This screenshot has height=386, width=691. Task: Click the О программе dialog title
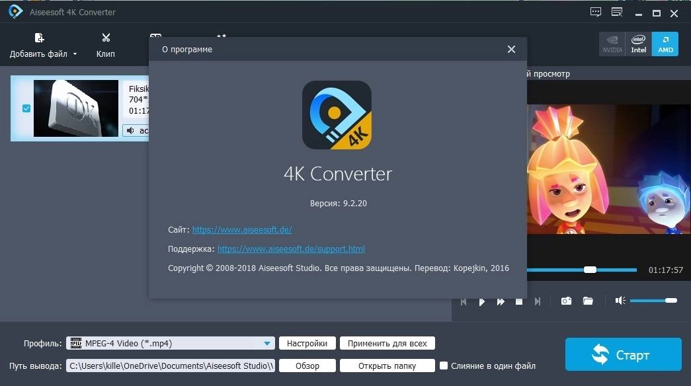[187, 50]
